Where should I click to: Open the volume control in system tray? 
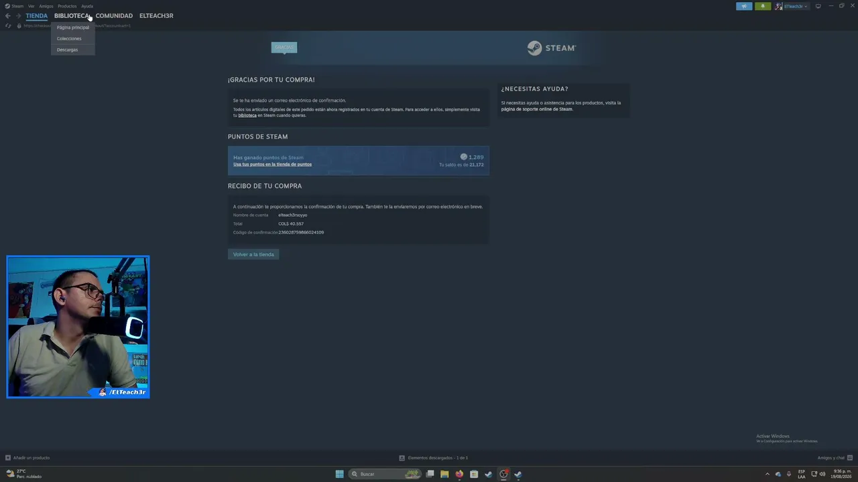click(x=822, y=474)
